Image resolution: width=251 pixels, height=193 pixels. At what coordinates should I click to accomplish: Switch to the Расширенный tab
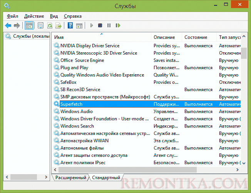pyautogui.click(x=71, y=178)
